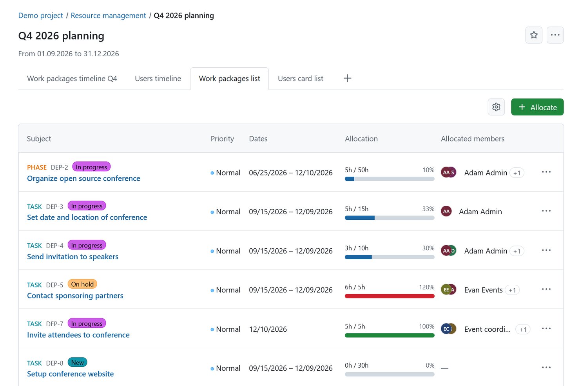
Task: Click the Allocation column header
Action: (x=361, y=139)
